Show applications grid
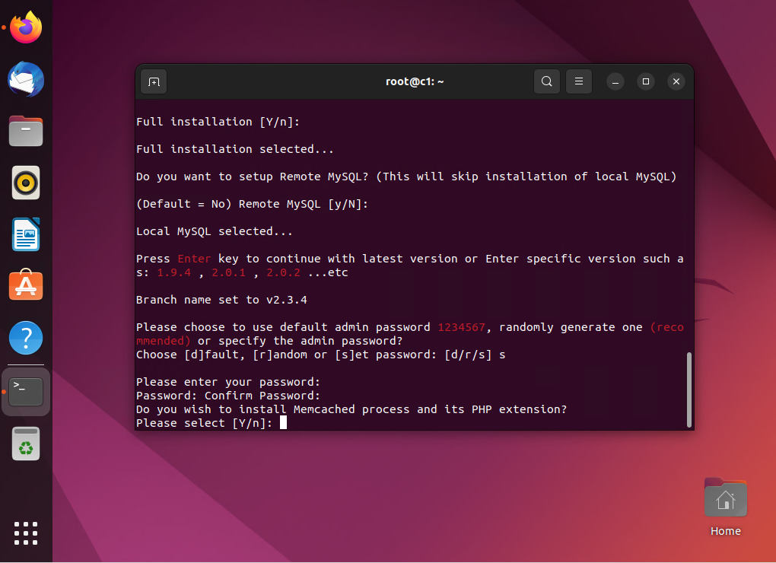This screenshot has height=563, width=776. tap(26, 533)
